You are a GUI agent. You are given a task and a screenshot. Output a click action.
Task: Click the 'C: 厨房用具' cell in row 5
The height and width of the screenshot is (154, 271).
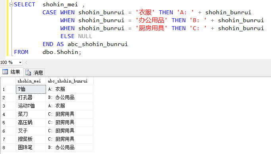(x=69, y=123)
